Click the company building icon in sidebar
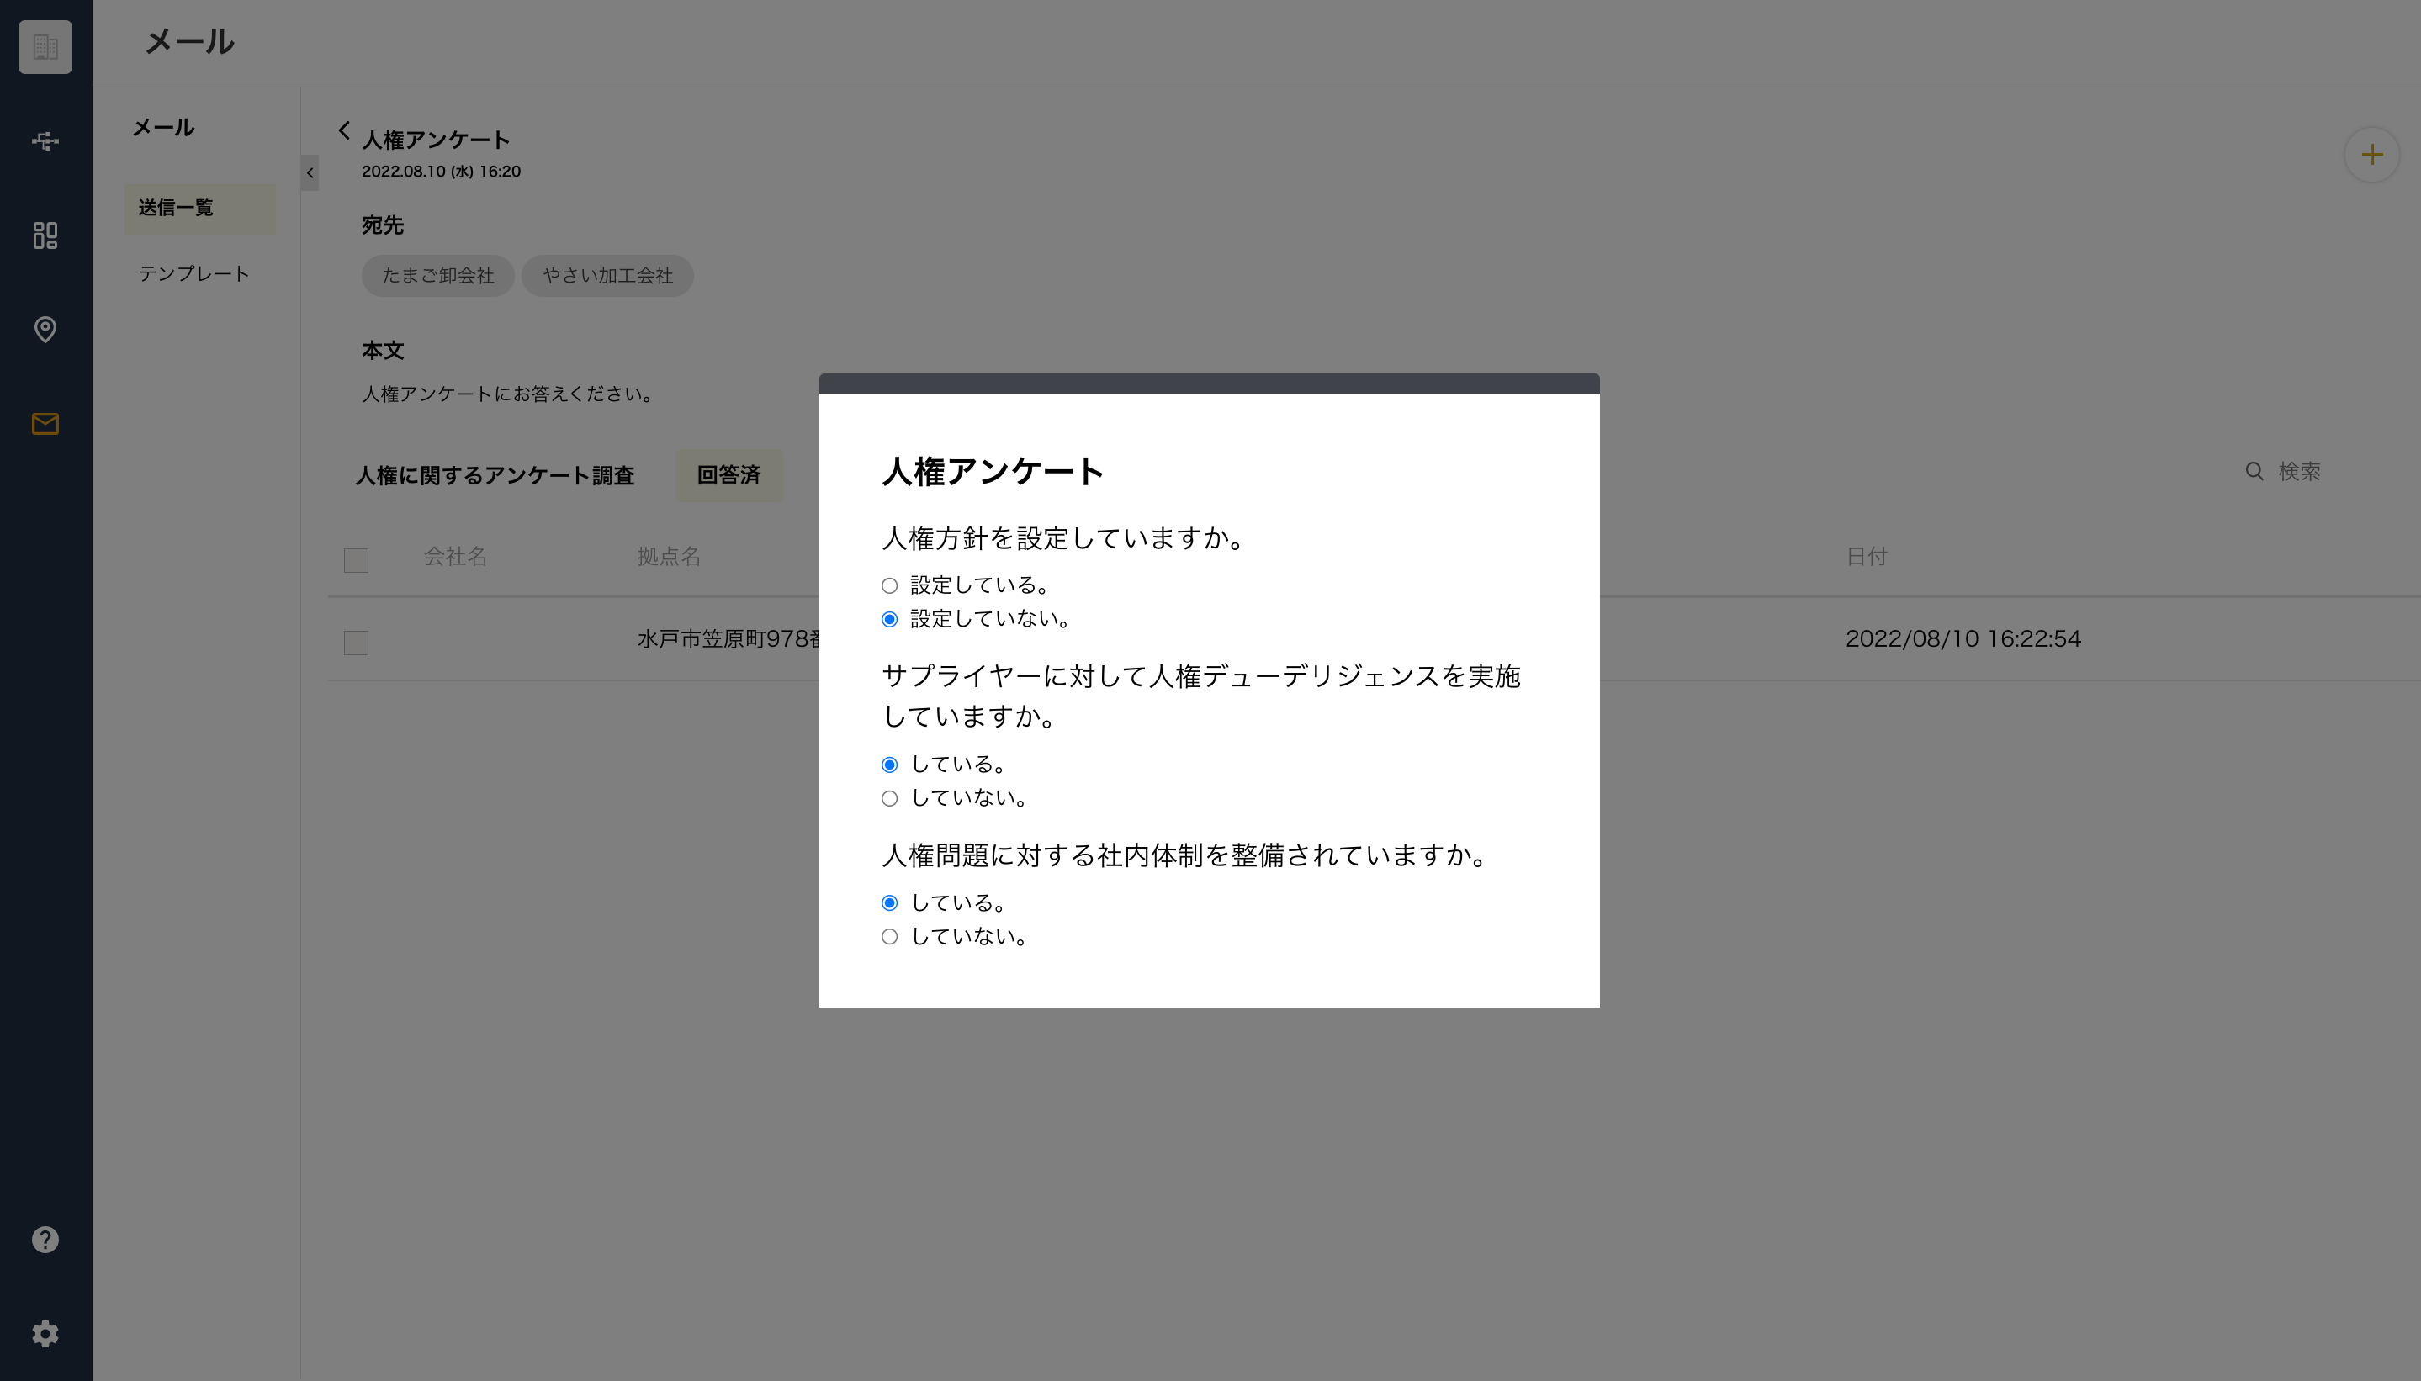 tap(45, 46)
